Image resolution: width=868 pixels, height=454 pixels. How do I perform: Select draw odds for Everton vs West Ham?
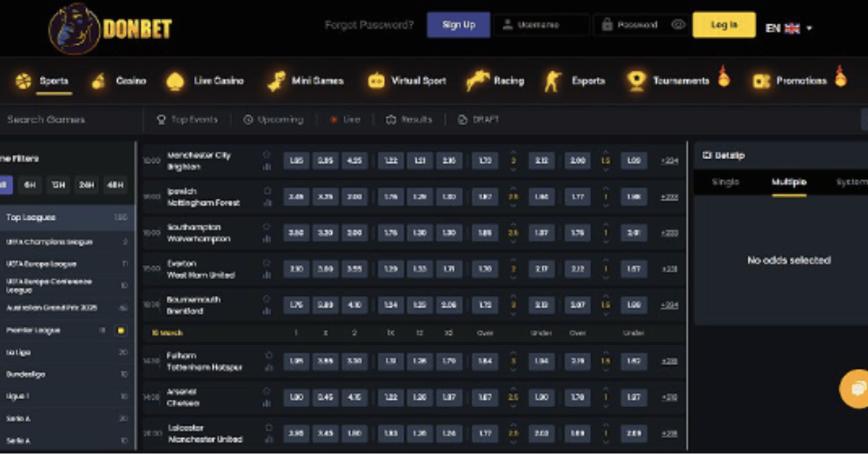(x=325, y=269)
